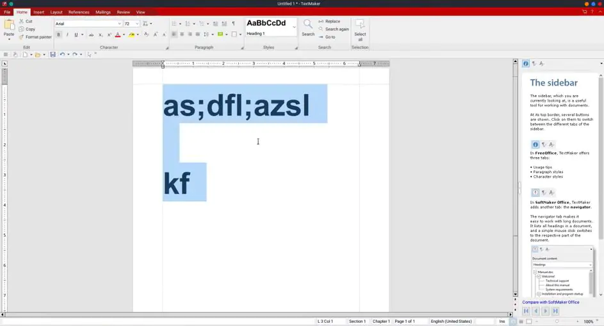Switch to the Review ribbon tab
Viewport: 604px width, 326px height.
[x=123, y=12]
